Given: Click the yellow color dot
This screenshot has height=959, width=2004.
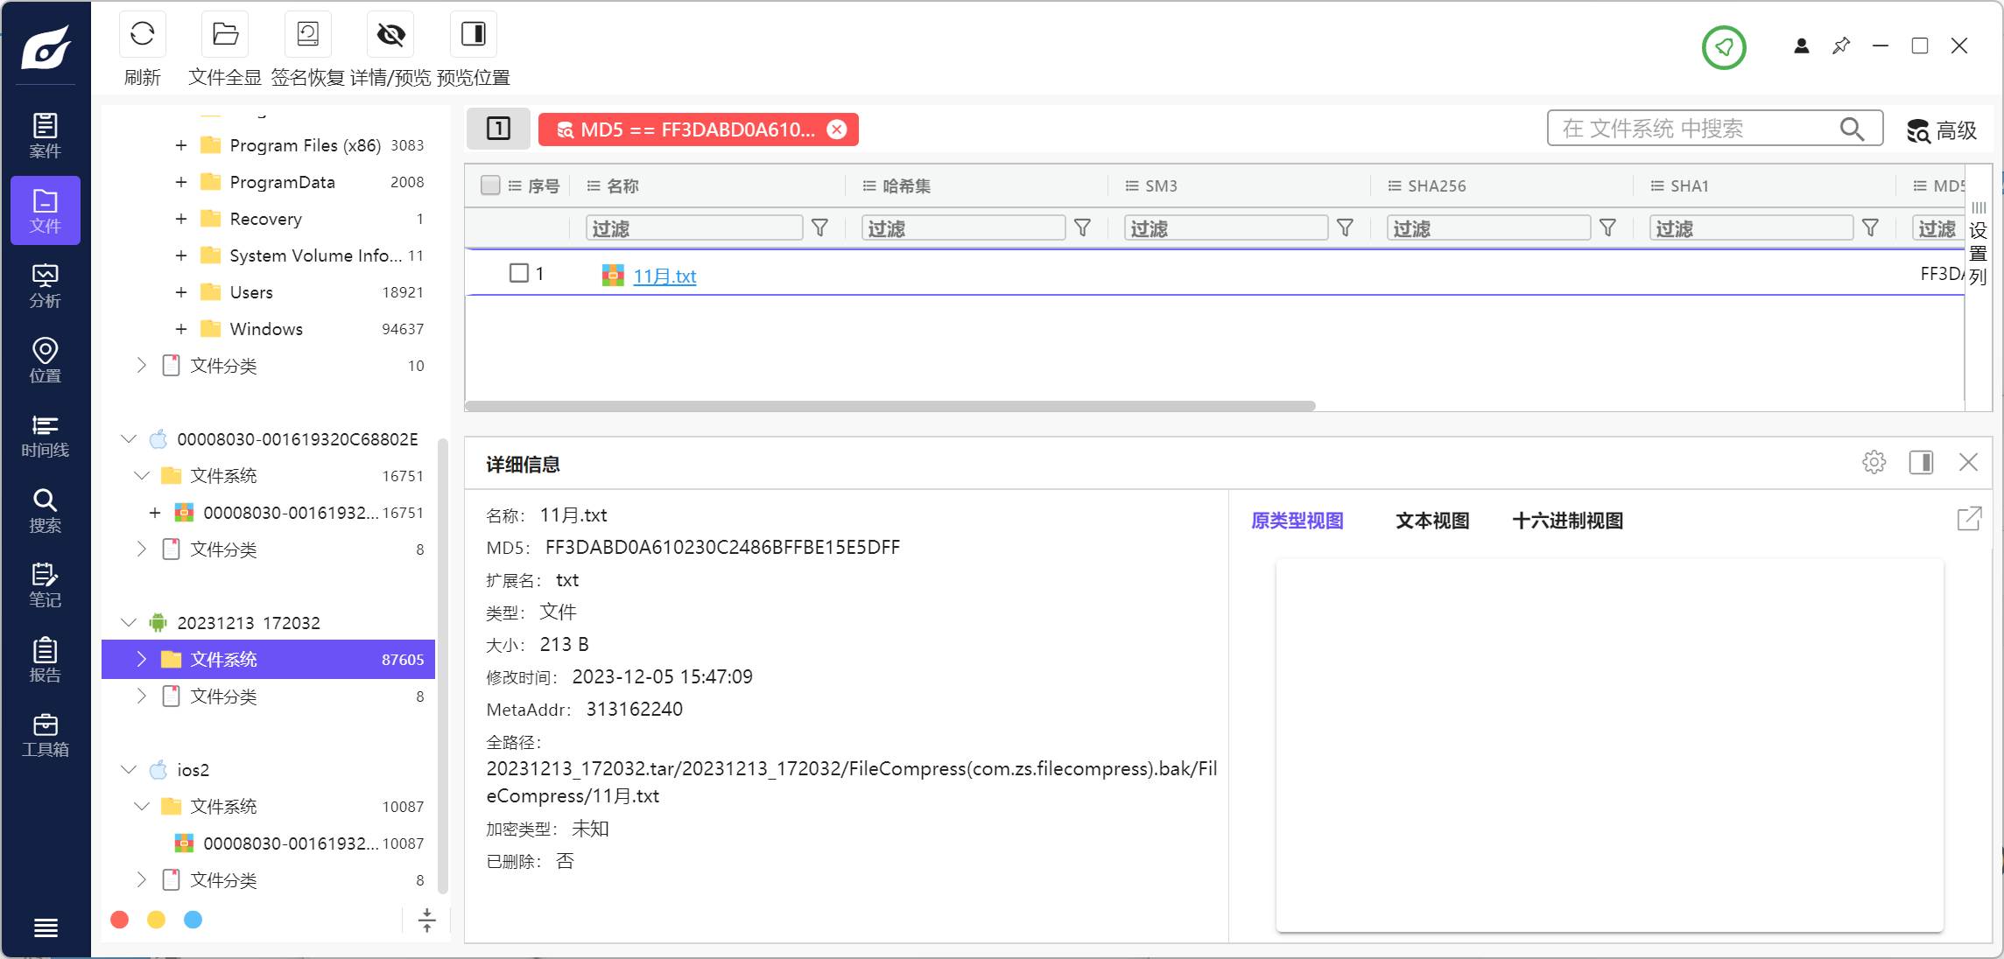Looking at the screenshot, I should click(157, 920).
